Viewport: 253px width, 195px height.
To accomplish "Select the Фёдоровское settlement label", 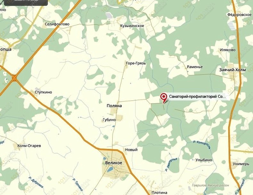I will tap(240, 15).
